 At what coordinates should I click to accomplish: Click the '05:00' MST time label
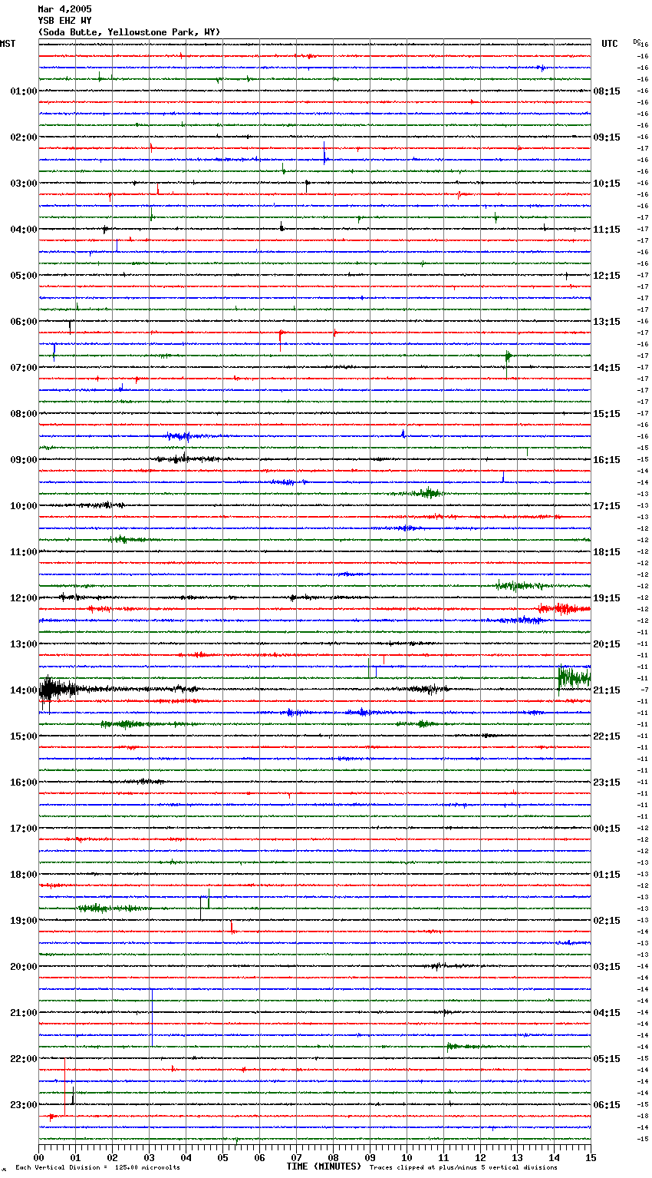pyautogui.click(x=24, y=276)
